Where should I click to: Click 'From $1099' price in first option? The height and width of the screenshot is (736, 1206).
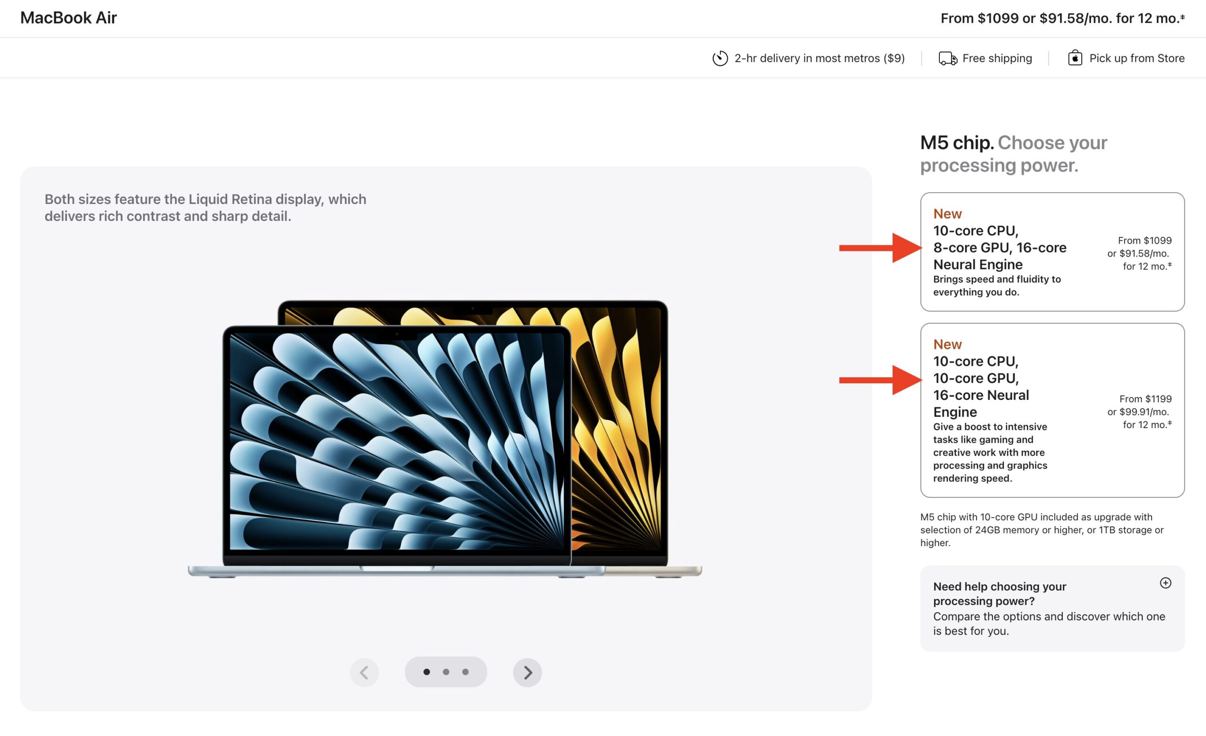pyautogui.click(x=1144, y=240)
